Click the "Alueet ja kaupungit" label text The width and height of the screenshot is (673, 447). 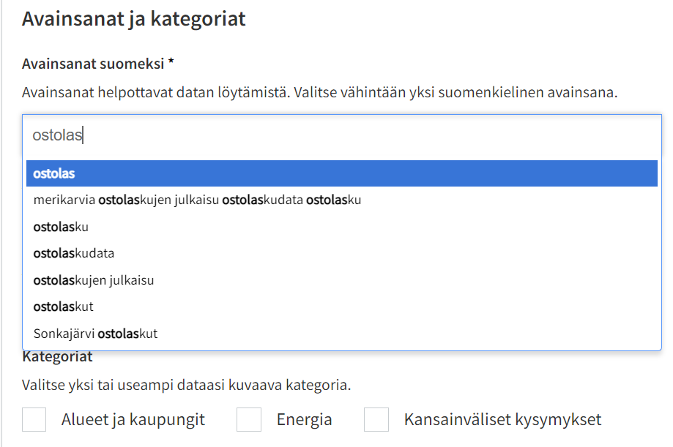(130, 419)
